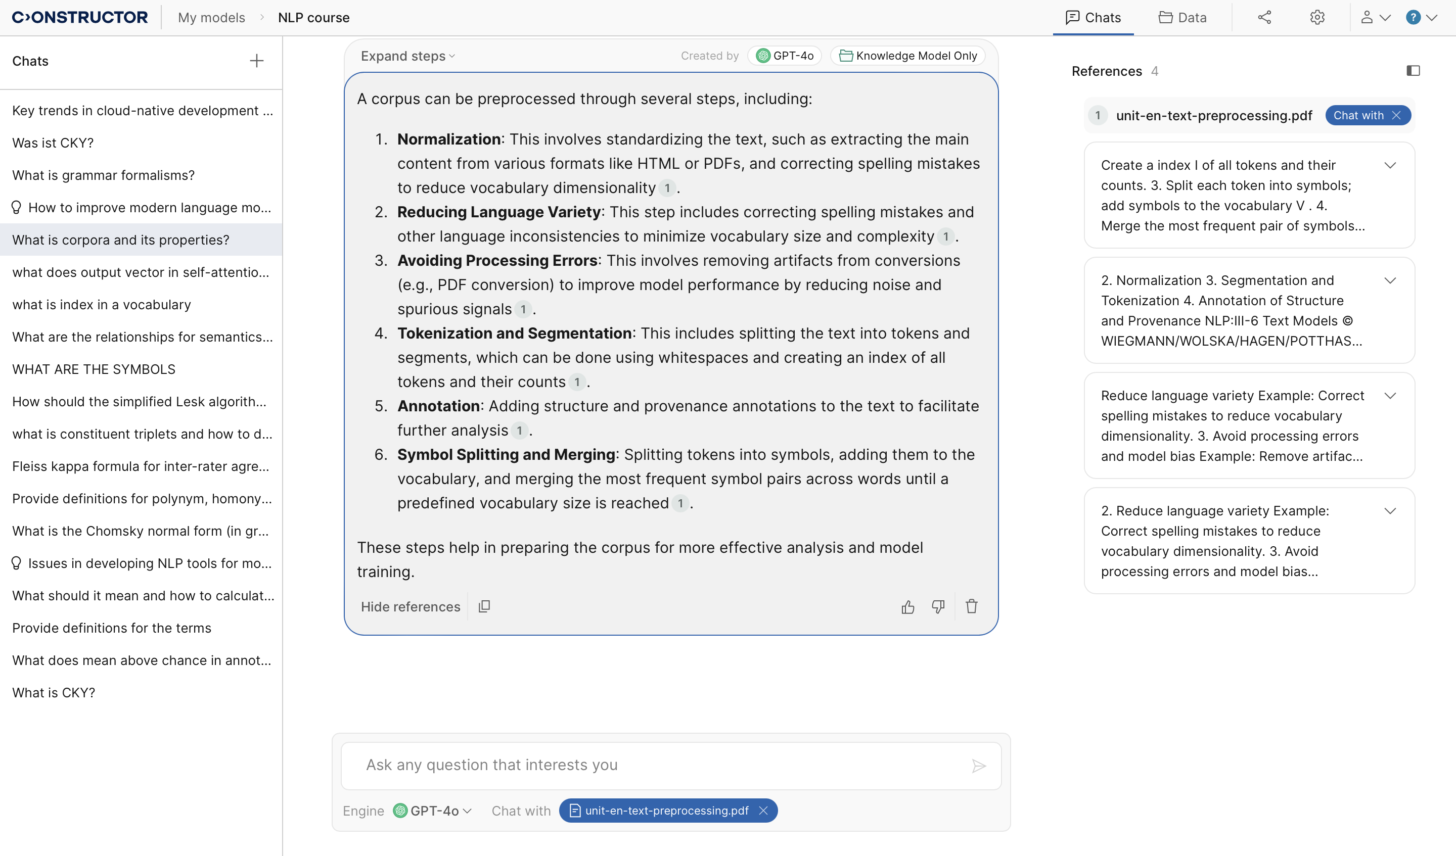1456x856 pixels.
Task: Expand the 'Create a index I' reference card
Action: pyautogui.click(x=1390, y=166)
